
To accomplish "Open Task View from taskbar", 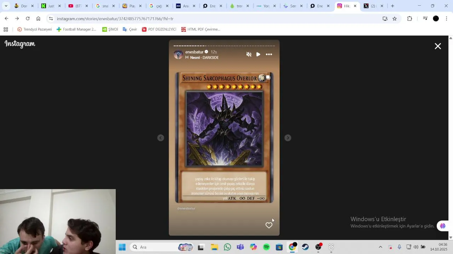I will (201, 247).
